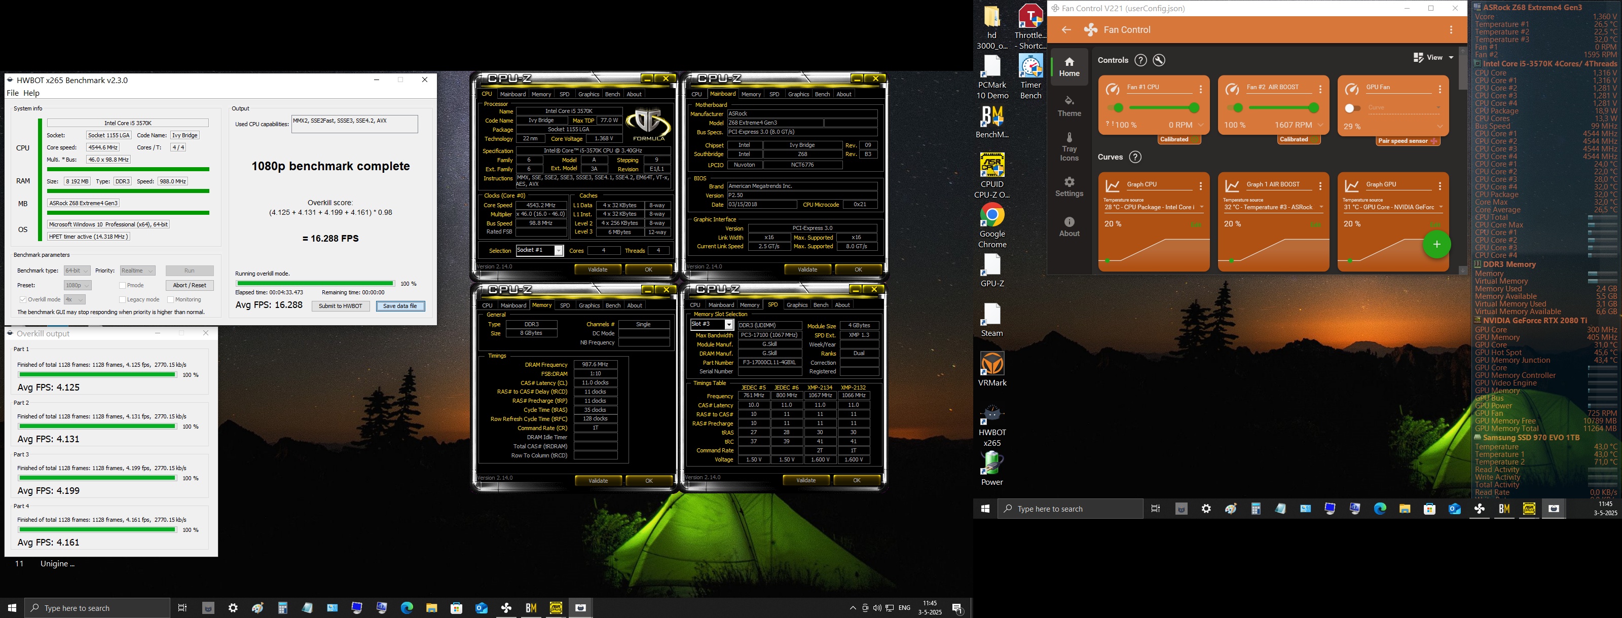
Task: Open the three-dot menu on the Graph GPU card
Action: pyautogui.click(x=1440, y=186)
